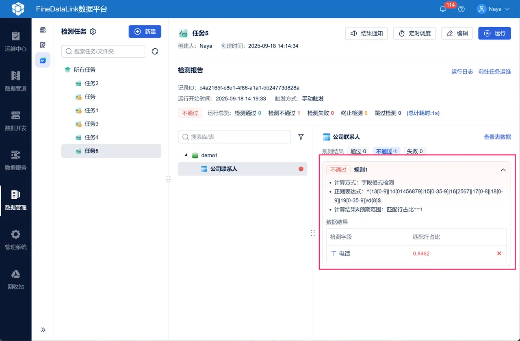
Task: Switch to the first stacked-panel icon
Action: (x=43, y=30)
